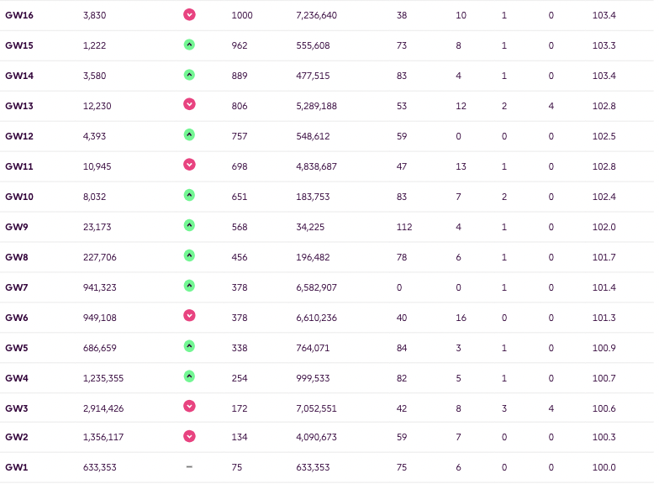Click the red down arrow in GW13 row
The width and height of the screenshot is (659, 484).
(189, 104)
